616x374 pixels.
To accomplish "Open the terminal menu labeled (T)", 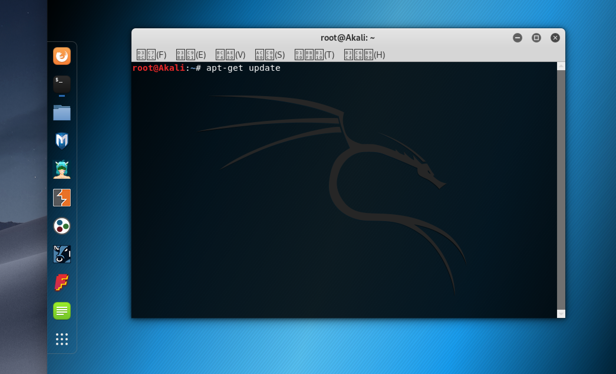I will (x=314, y=55).
